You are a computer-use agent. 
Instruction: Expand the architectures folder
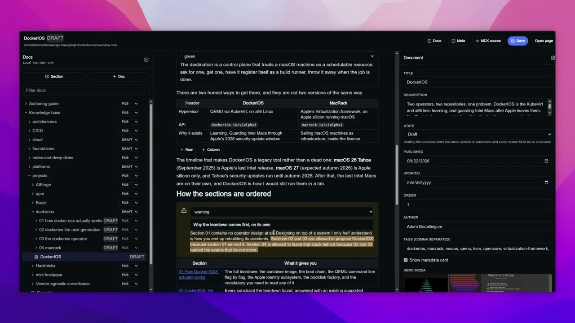click(x=29, y=122)
